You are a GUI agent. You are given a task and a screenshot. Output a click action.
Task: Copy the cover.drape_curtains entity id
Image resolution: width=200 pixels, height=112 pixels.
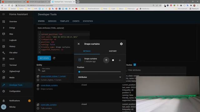pyautogui.click(x=38, y=85)
